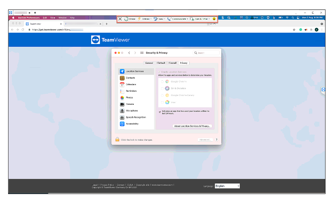
Task: Click the browser forward arrow
Action: 18,30
